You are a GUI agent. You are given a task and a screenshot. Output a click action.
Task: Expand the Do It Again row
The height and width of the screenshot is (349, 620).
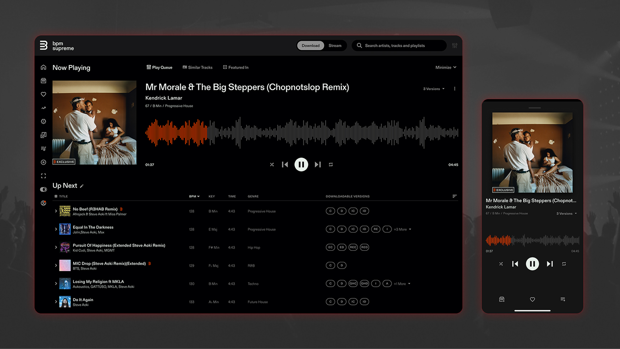tap(56, 302)
